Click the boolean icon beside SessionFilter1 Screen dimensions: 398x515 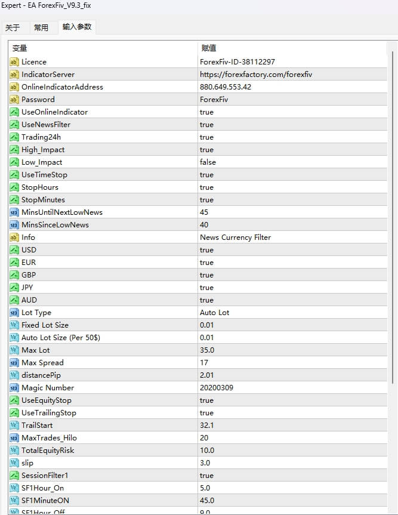point(15,475)
